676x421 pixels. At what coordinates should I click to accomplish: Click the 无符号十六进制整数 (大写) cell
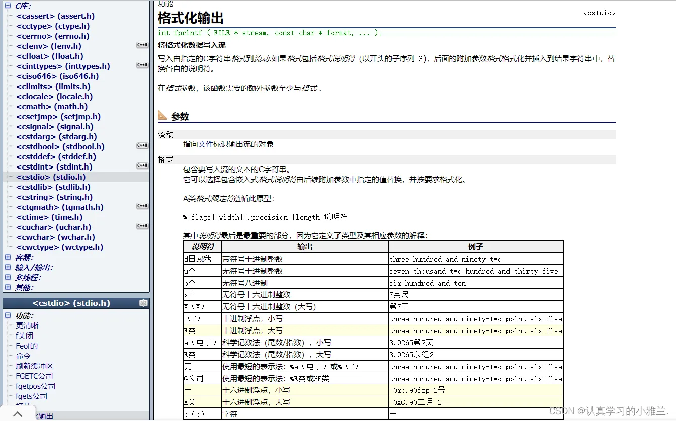tap(305, 306)
